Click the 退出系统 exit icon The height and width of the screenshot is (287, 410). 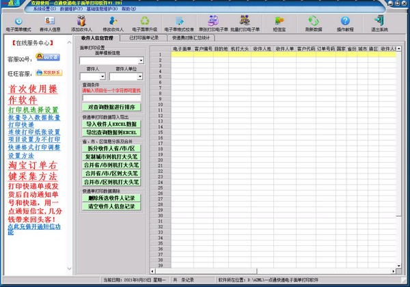(x=379, y=22)
